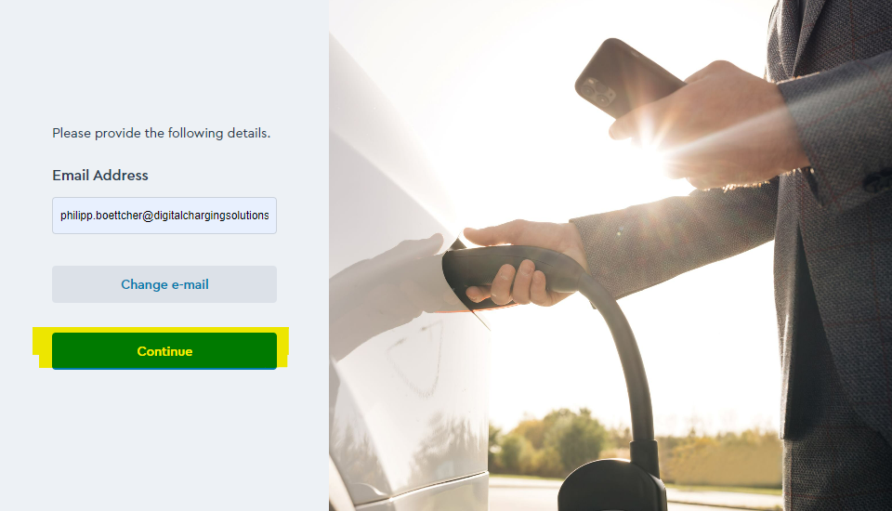Click the green Continue button
Image resolution: width=892 pixels, height=511 pixels.
164,351
